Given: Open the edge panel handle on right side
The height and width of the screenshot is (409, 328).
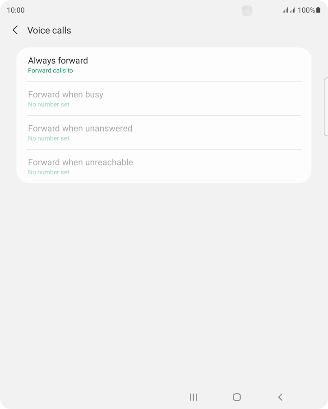Looking at the screenshot, I should pos(326,106).
